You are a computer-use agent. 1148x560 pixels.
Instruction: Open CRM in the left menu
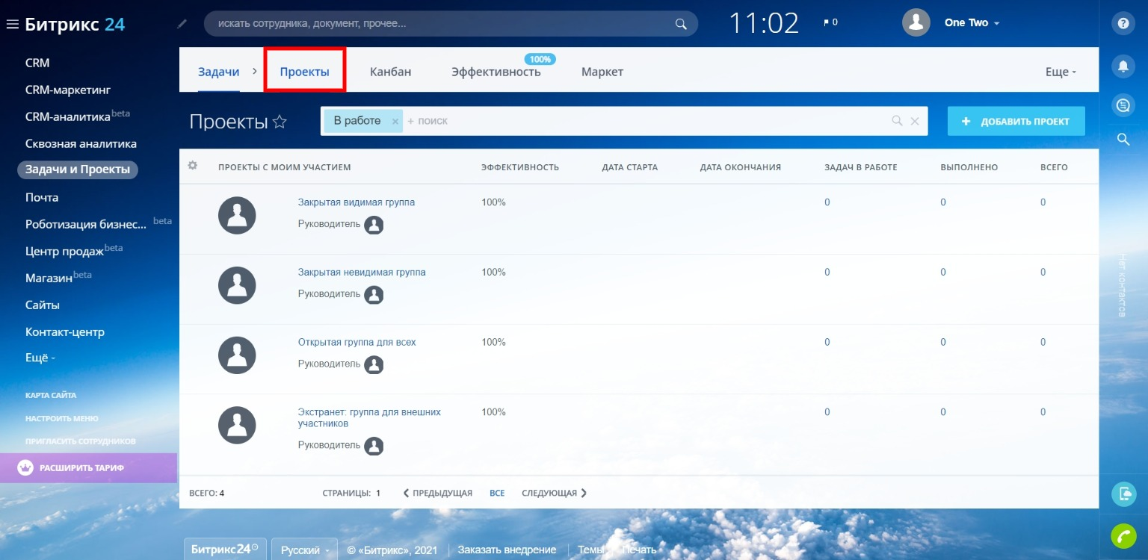click(37, 63)
